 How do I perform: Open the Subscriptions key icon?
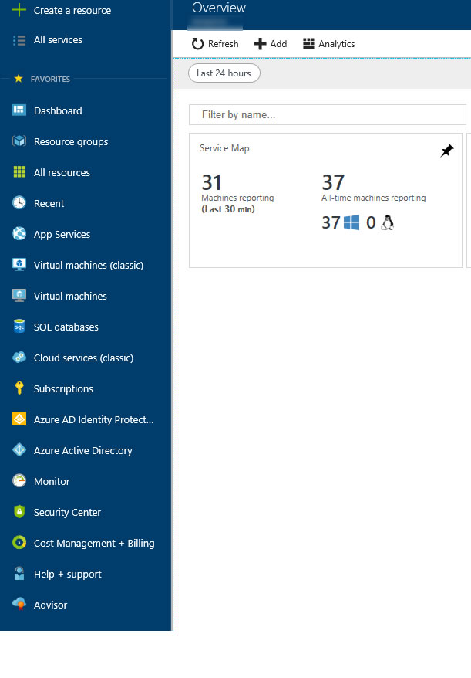19,389
